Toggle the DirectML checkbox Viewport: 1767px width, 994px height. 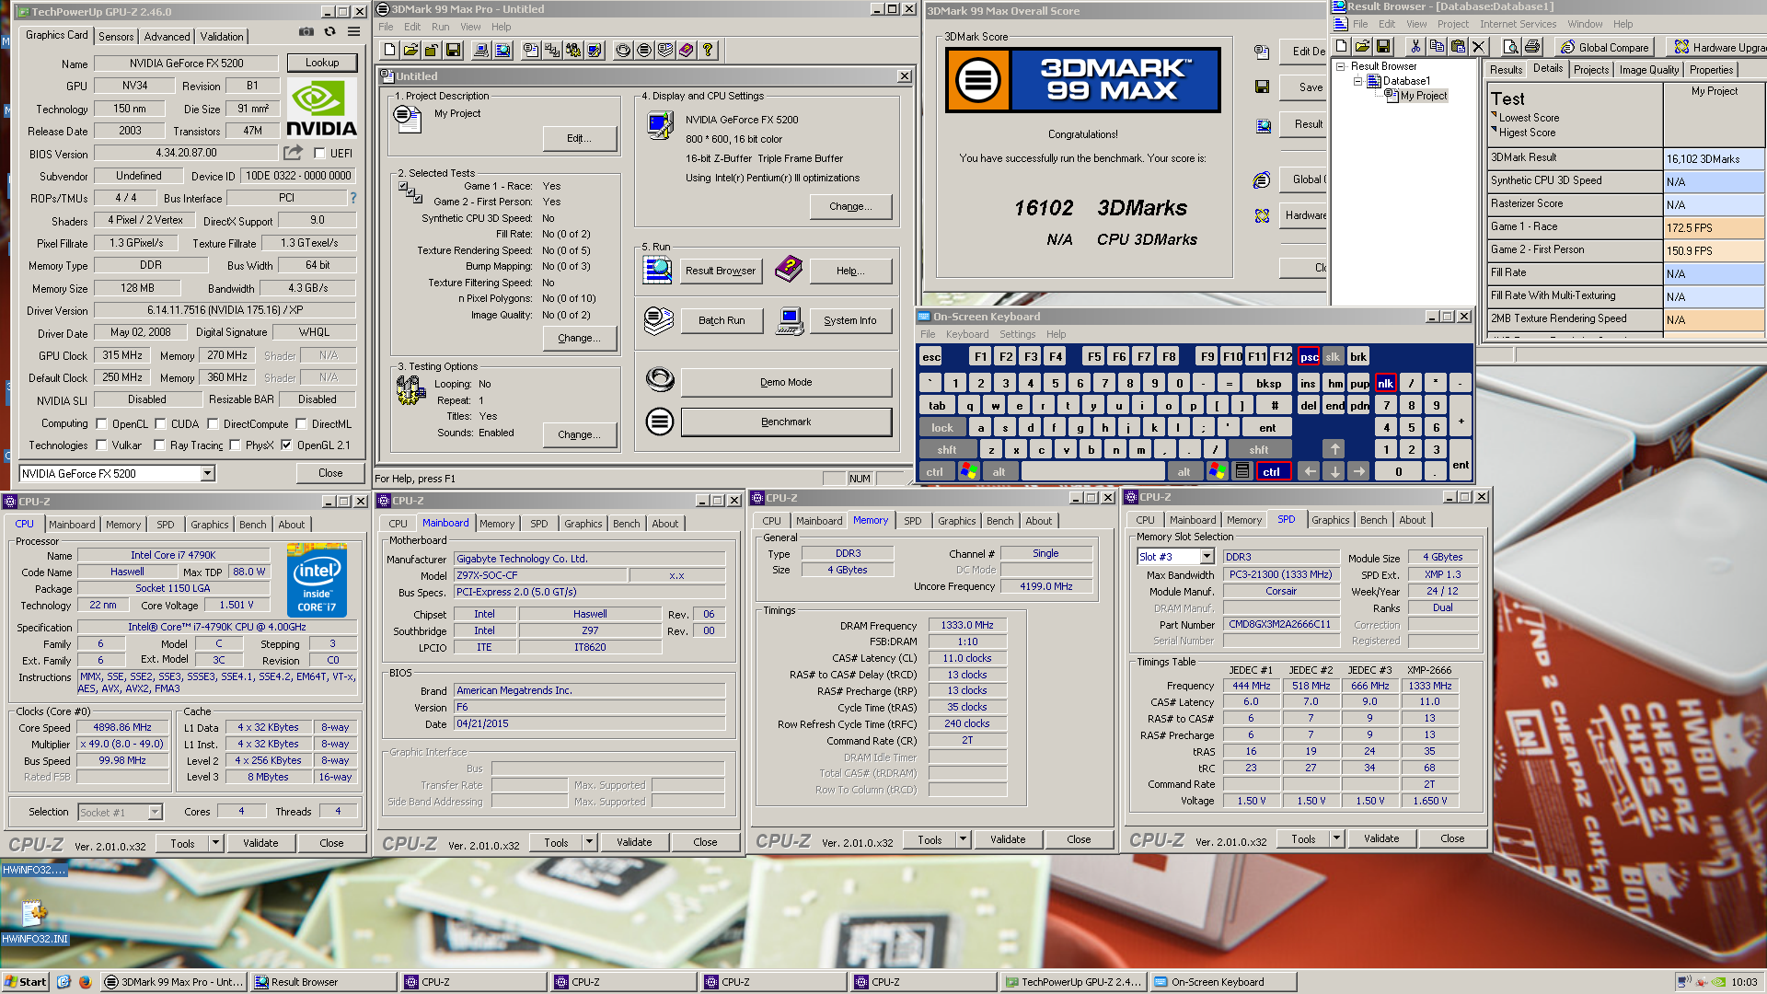pos(301,423)
